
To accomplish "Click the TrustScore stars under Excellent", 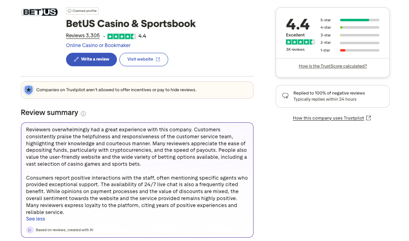I will coord(300,42).
